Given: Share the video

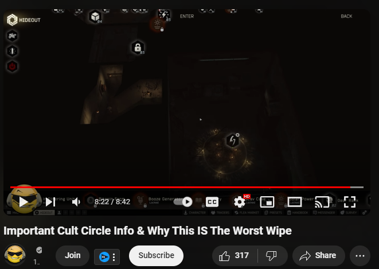Looking at the screenshot, I should pyautogui.click(x=318, y=255).
